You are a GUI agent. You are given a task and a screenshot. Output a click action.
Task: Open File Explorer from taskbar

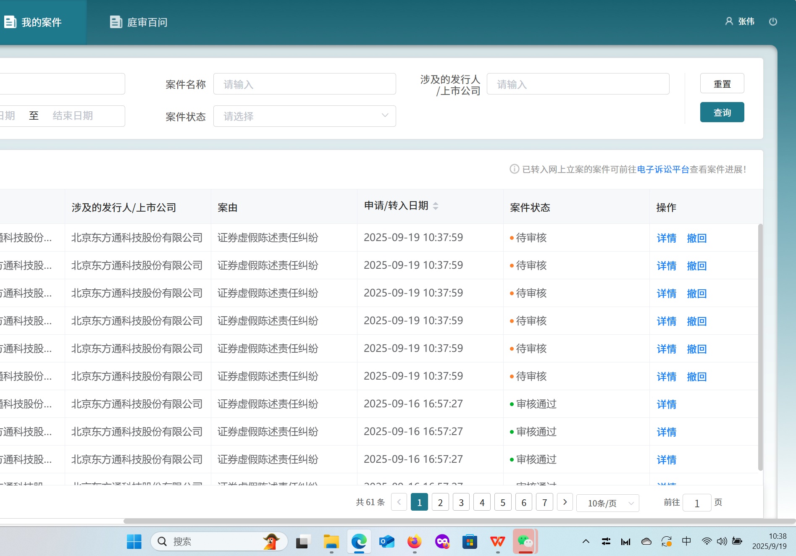pos(331,542)
